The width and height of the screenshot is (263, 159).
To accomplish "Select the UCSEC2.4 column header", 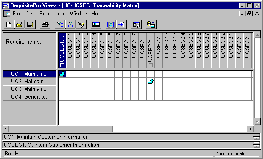I will coord(183,50).
